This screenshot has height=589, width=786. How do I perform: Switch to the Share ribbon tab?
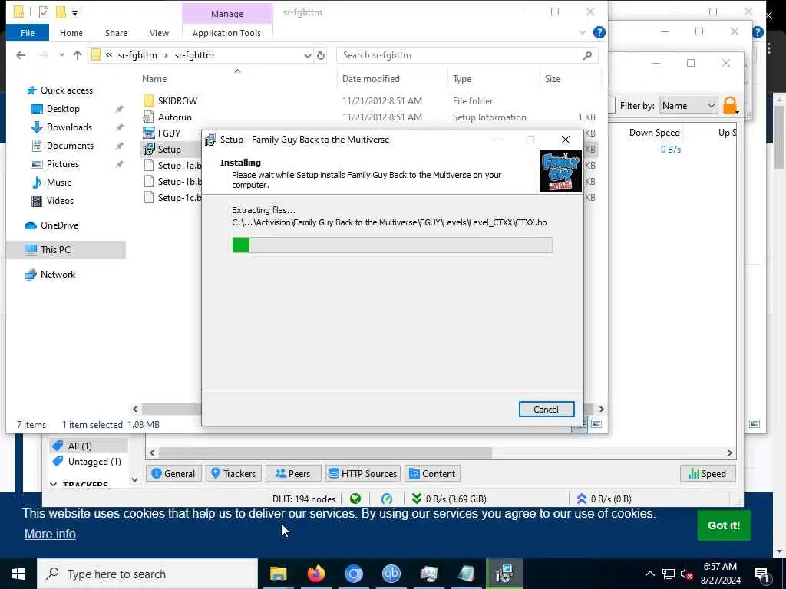tap(116, 32)
